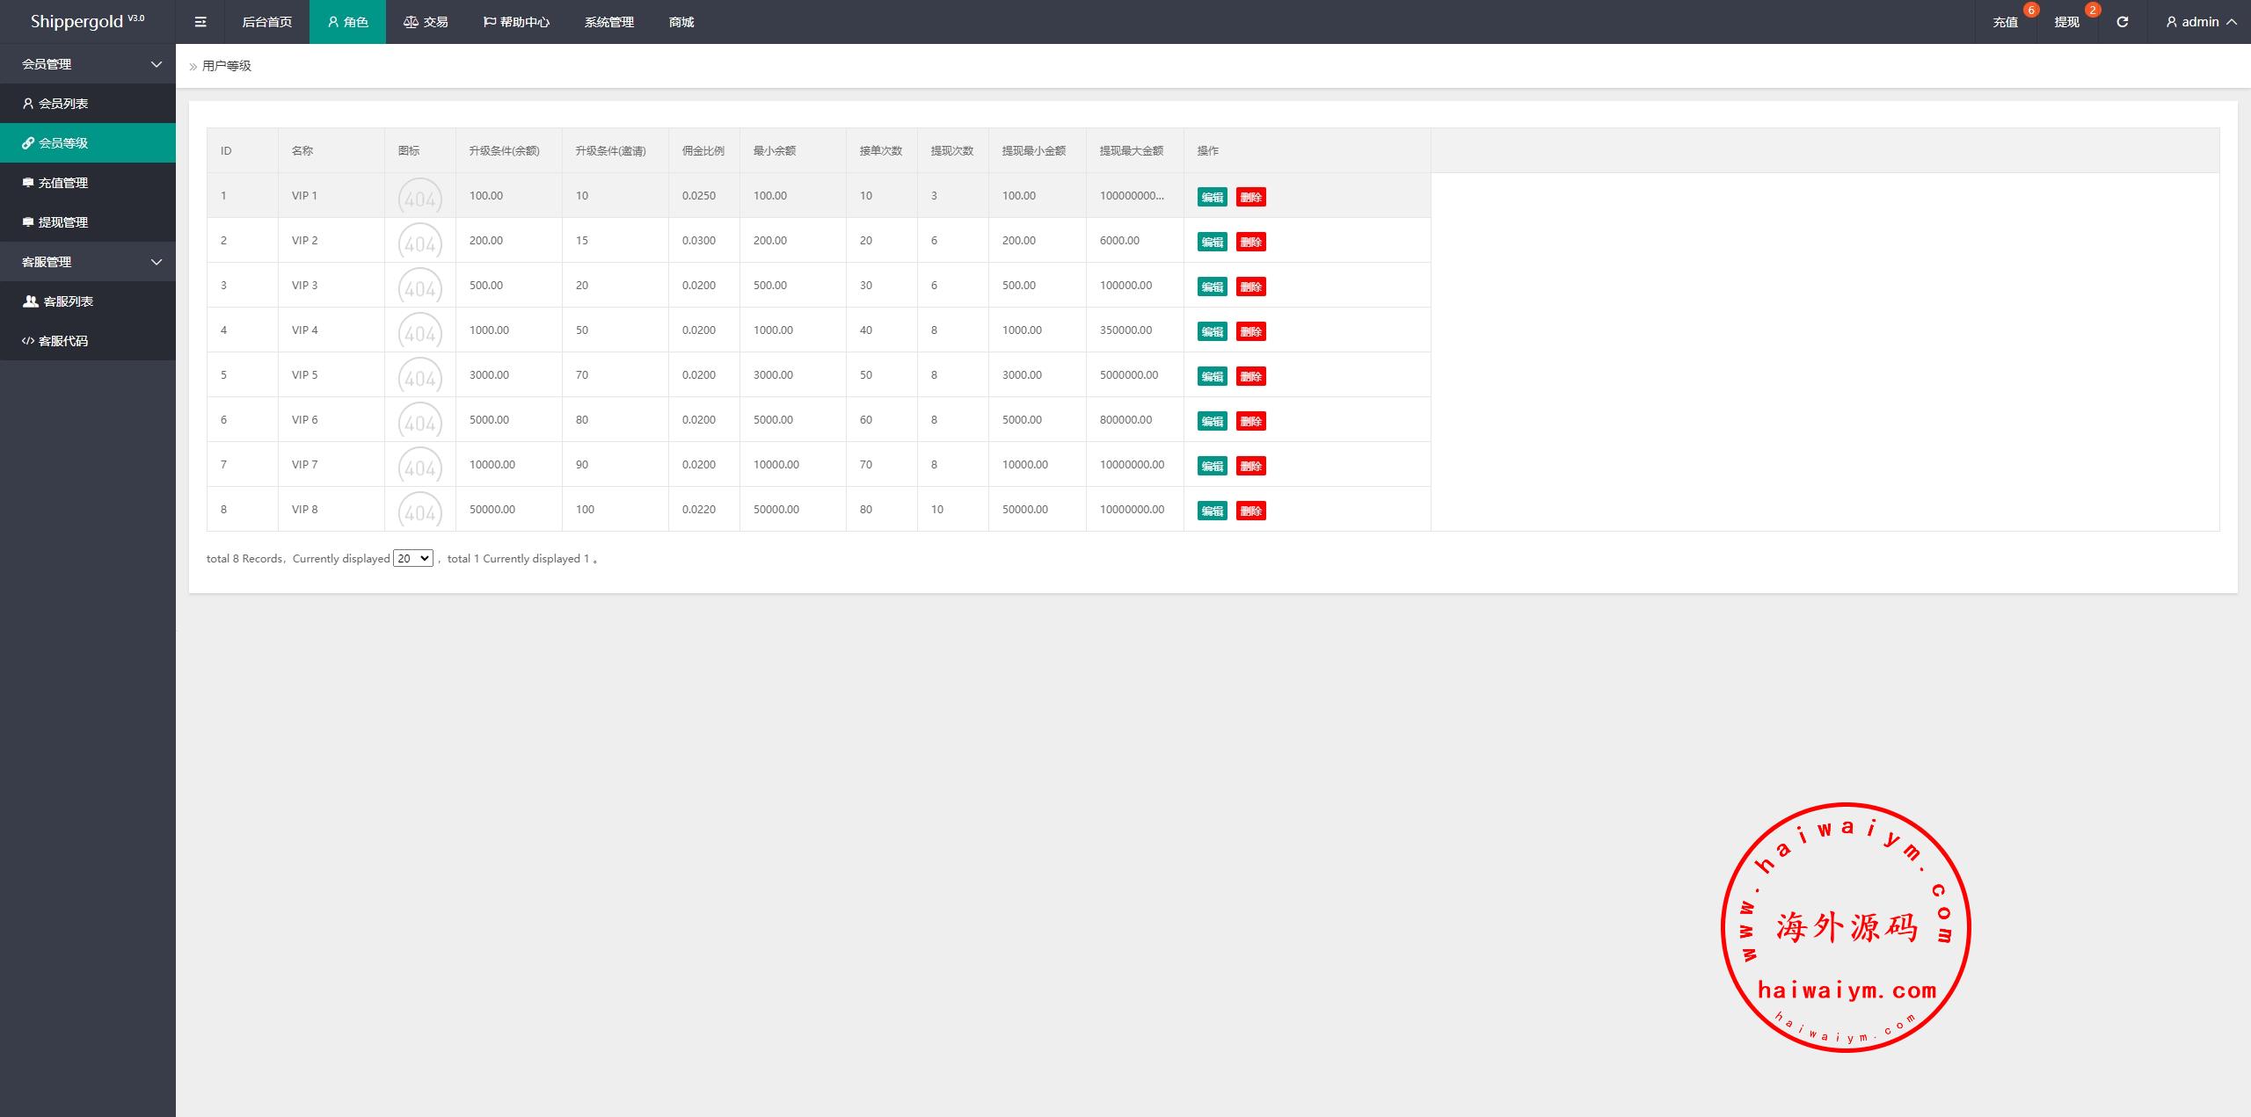Screen dimensions: 2251x1117
Task: Switch to the 交易 top menu
Action: click(x=426, y=22)
